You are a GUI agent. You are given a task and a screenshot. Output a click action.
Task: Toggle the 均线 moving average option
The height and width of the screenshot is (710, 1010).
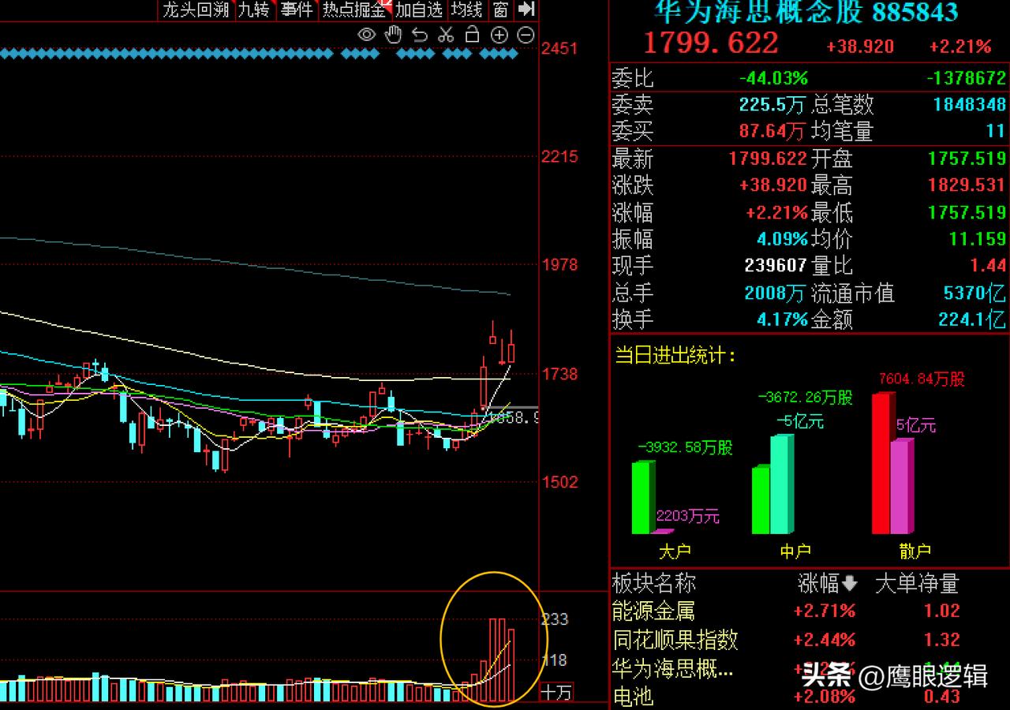(x=467, y=9)
